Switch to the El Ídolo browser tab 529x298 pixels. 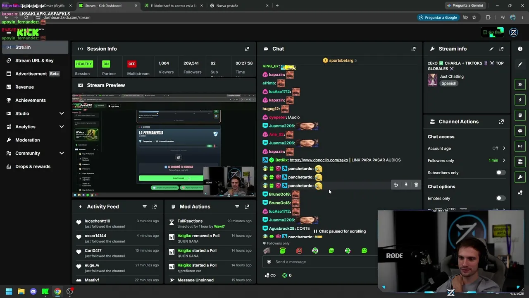tap(174, 6)
